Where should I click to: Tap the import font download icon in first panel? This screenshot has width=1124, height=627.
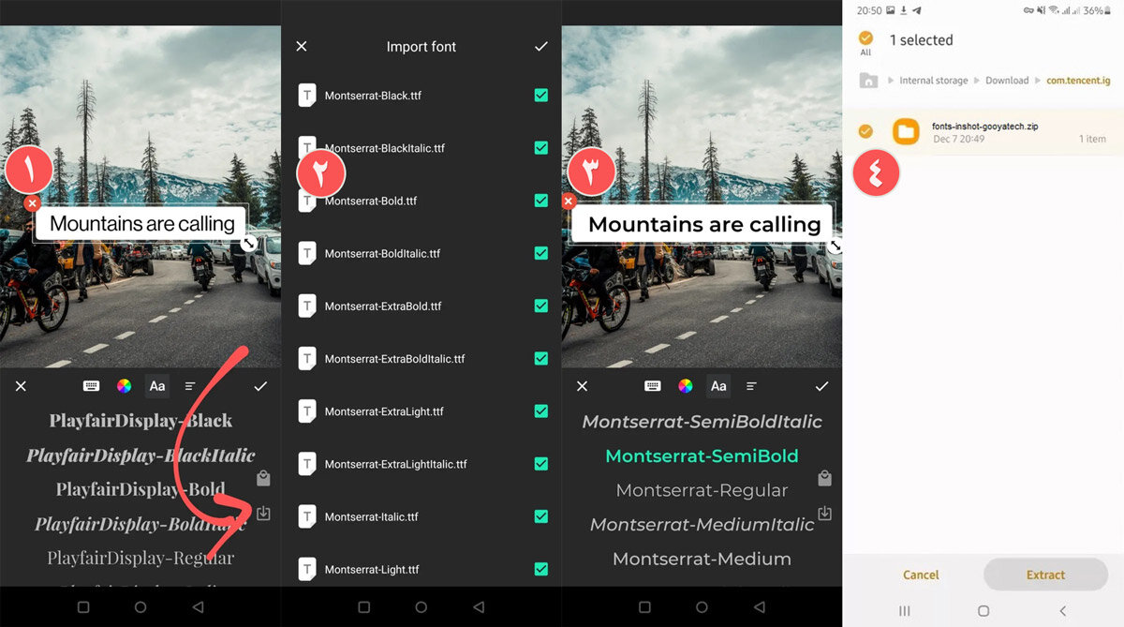pyautogui.click(x=263, y=514)
